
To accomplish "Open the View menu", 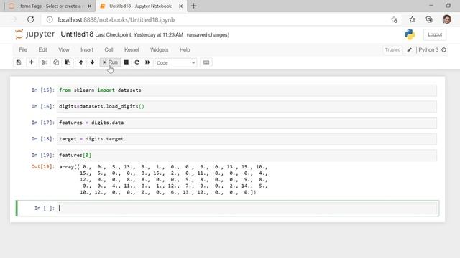I will click(x=64, y=49).
